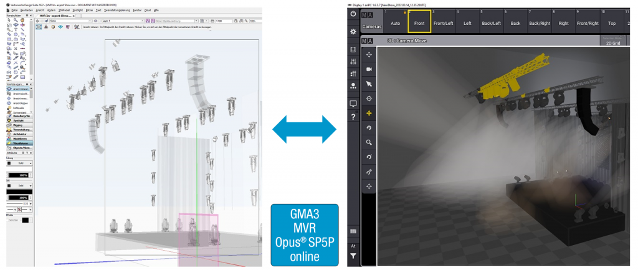This screenshot has width=638, height=270.
Task: Select the MVR Im- export Show document tab
Action: 55,16
